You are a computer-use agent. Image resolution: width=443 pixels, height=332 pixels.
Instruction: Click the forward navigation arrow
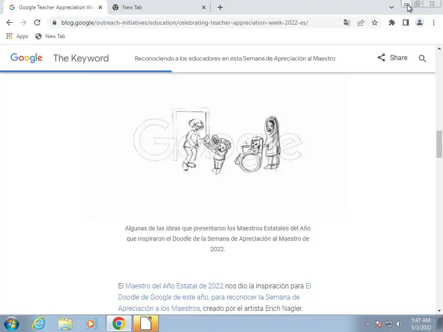click(x=23, y=22)
